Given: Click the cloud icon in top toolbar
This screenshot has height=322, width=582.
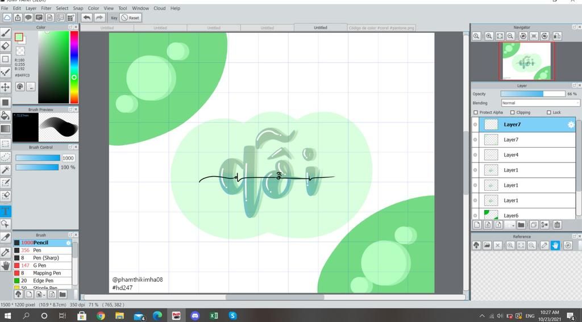Looking at the screenshot, I should point(7,18).
